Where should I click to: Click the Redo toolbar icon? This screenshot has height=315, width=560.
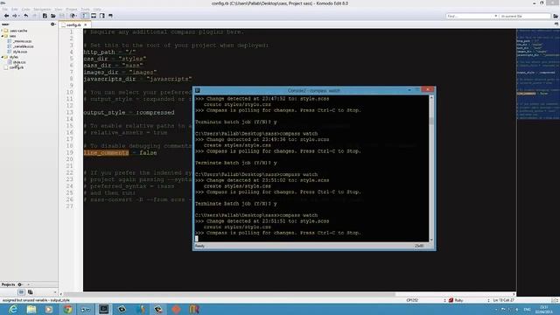tap(35, 16)
